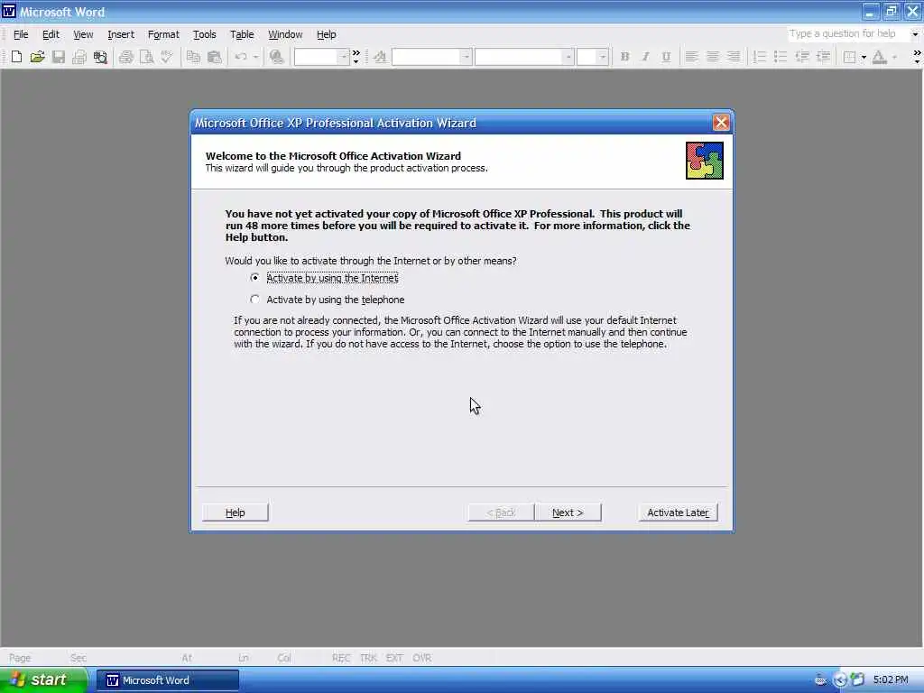Open the Format menu
This screenshot has height=693, width=924.
click(x=163, y=34)
